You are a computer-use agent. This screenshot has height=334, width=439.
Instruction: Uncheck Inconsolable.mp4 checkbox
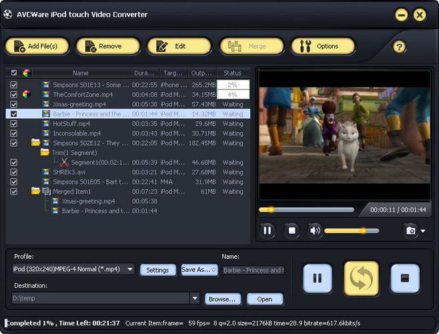click(14, 133)
